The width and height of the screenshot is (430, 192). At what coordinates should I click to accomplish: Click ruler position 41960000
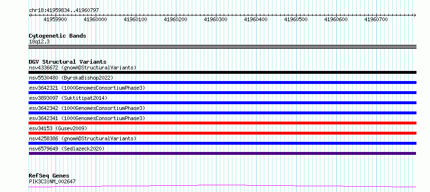pyautogui.click(x=96, y=19)
